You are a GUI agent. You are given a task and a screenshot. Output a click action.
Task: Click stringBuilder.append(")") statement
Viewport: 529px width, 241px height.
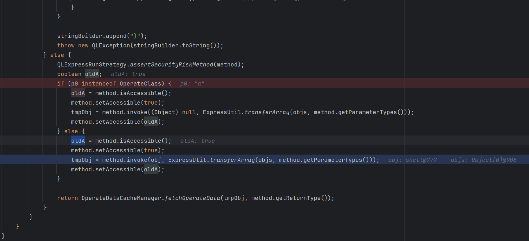point(102,36)
